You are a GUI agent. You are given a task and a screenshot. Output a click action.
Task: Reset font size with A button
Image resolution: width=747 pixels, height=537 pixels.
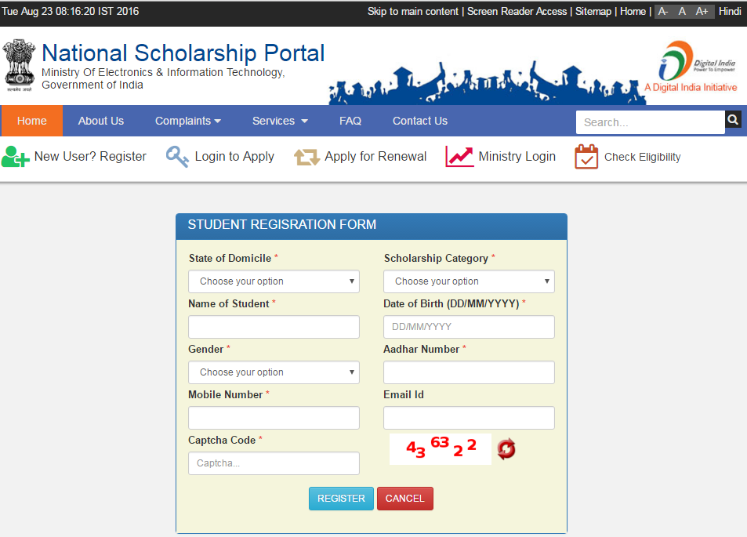682,12
